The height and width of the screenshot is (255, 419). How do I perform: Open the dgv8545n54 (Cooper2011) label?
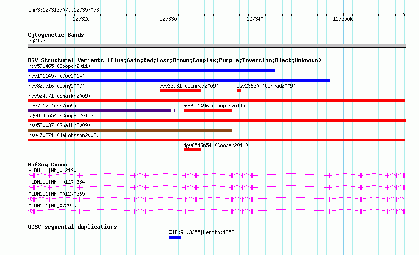coord(61,115)
